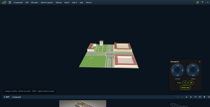Click the rounded rectangle toolbar icon

(x=195, y=97)
